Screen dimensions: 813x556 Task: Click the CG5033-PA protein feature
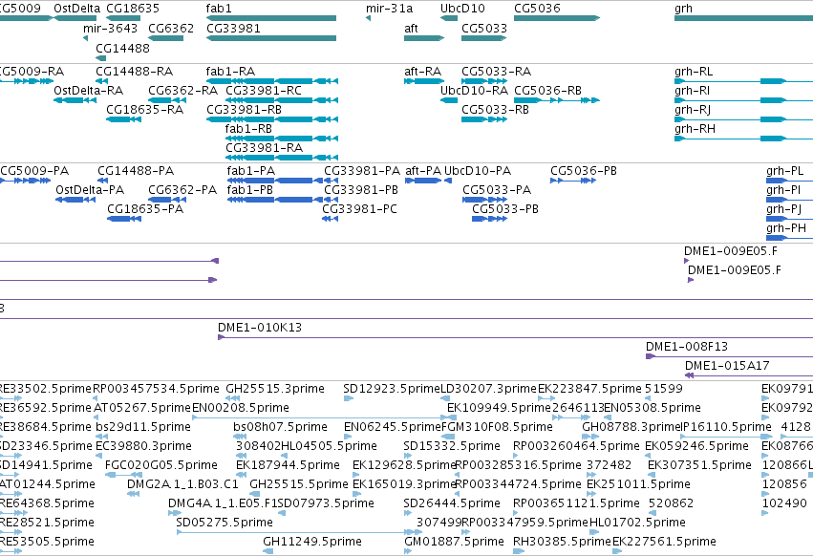(484, 200)
